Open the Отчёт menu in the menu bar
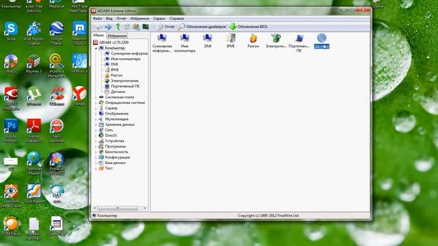The height and width of the screenshot is (246, 438). tap(121, 18)
